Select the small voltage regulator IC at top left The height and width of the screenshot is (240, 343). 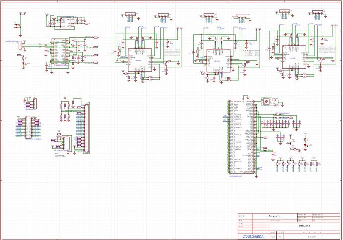[64, 21]
